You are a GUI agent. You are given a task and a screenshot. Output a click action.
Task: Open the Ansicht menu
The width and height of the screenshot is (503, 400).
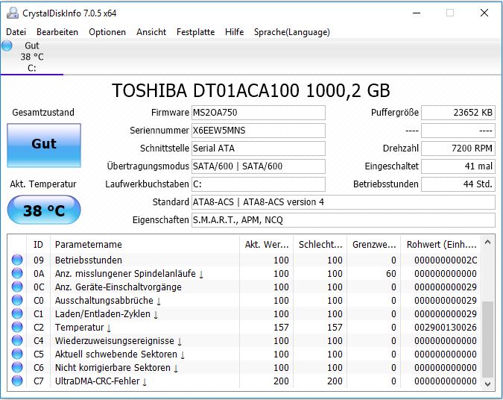151,32
